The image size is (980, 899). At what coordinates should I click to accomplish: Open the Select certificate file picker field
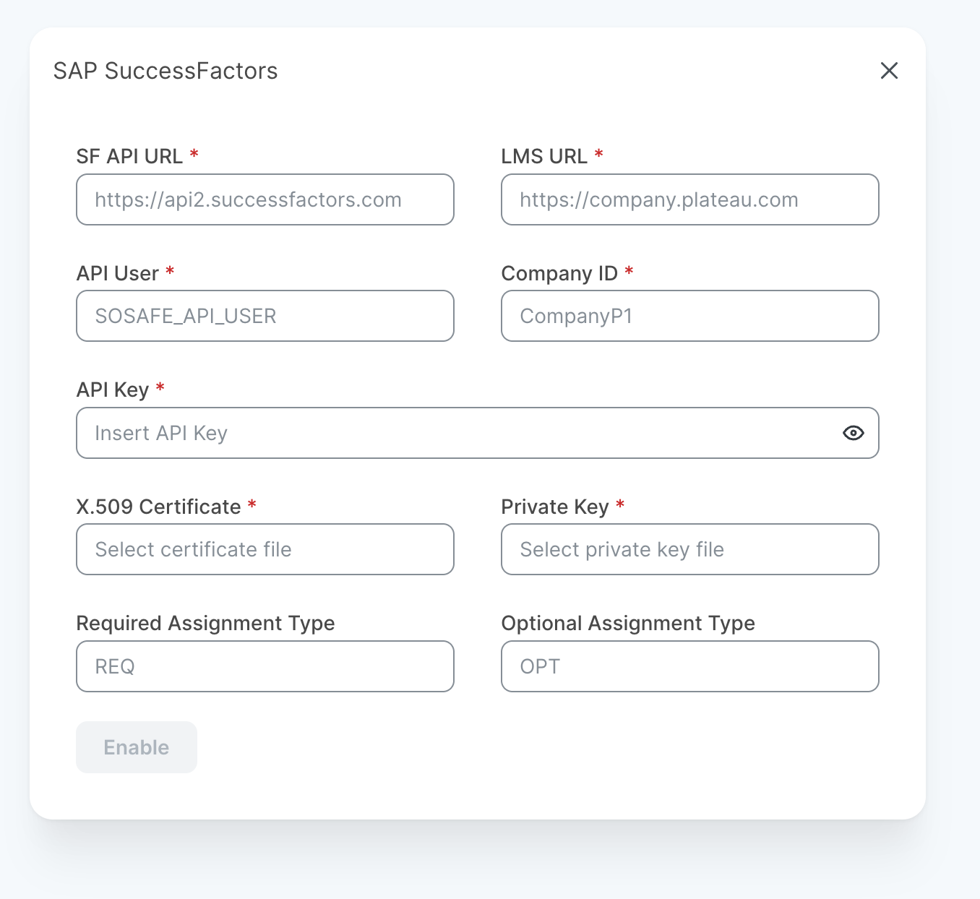265,549
